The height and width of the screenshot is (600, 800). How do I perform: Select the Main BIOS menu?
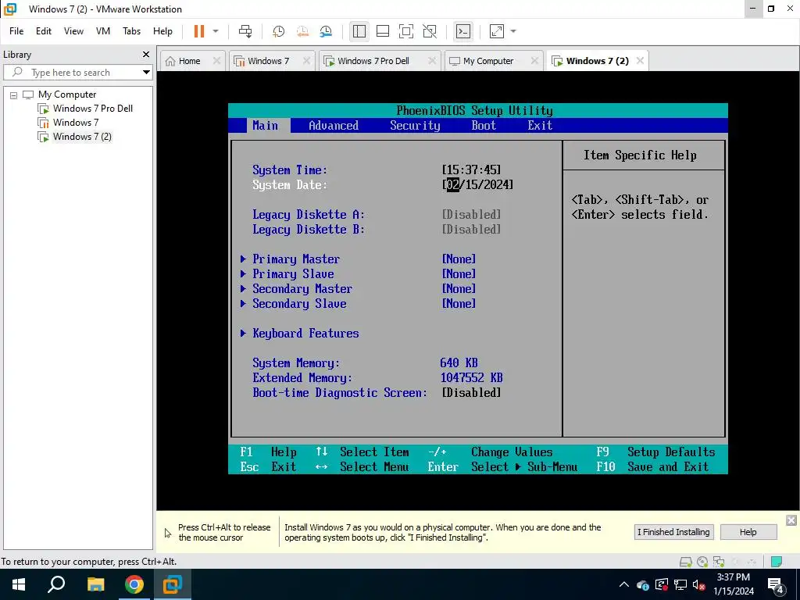point(266,126)
